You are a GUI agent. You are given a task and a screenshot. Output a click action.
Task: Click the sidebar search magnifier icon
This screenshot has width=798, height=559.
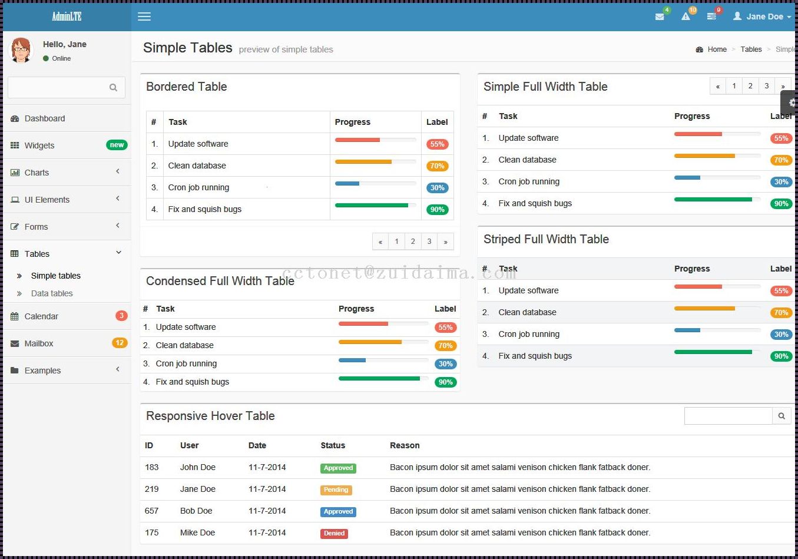pyautogui.click(x=113, y=88)
